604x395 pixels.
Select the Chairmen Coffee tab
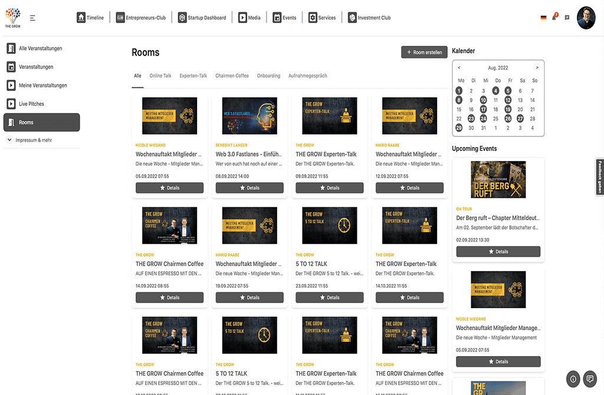232,76
